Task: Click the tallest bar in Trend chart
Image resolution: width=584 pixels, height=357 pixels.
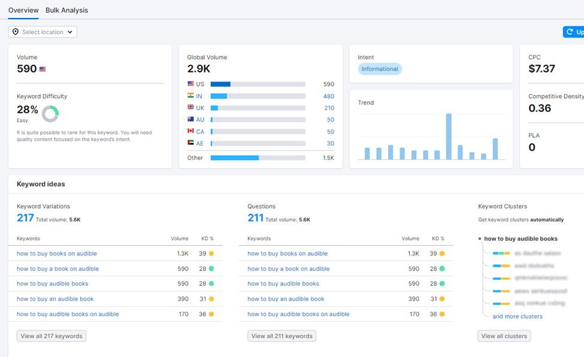Action: 448,137
